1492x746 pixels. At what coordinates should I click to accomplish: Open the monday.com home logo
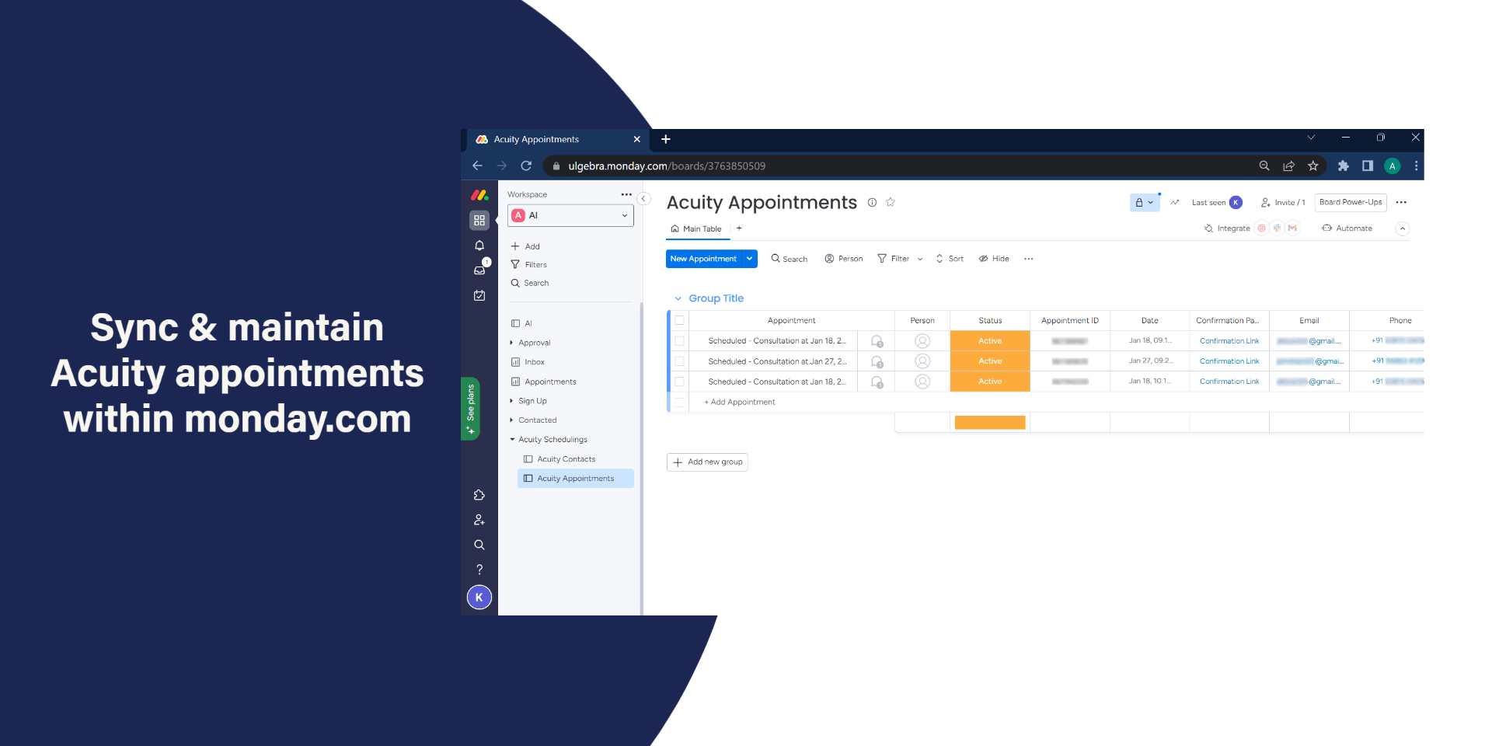pyautogui.click(x=479, y=195)
